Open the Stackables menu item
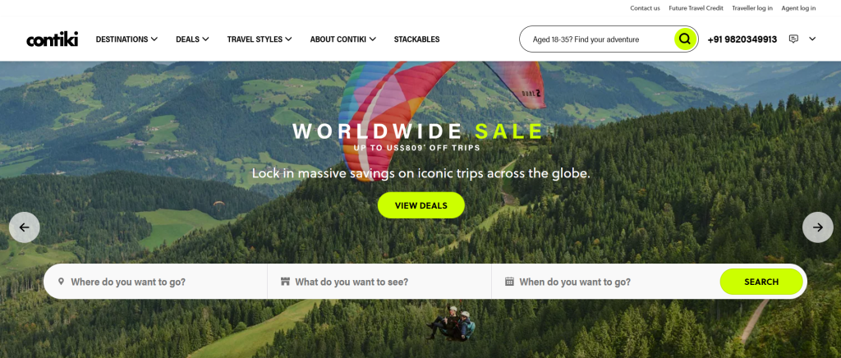This screenshot has width=841, height=358. [416, 39]
